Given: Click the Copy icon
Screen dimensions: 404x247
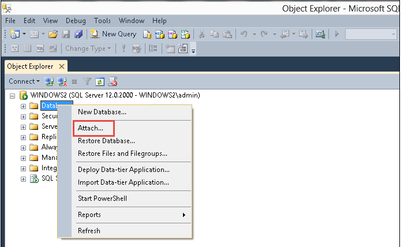Looking at the screenshot, I should click(x=214, y=34).
